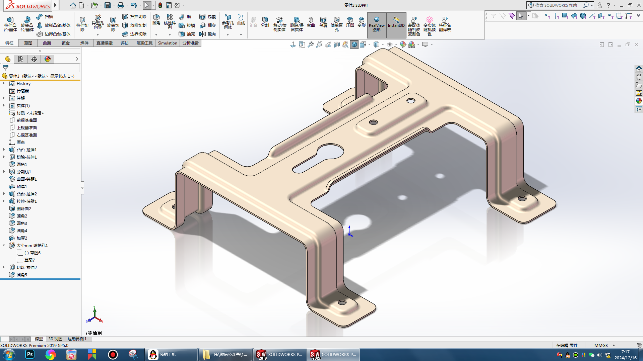Choose the 抽壳 shell tool

point(187,34)
